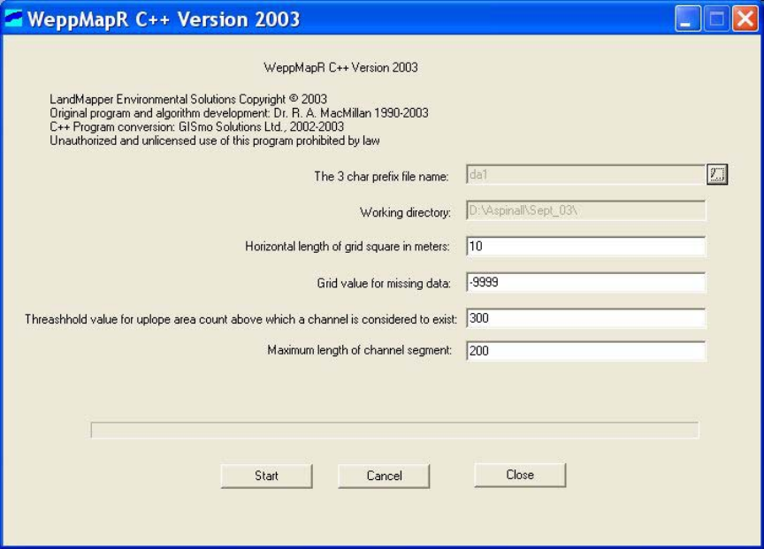Screen dimensions: 764x549
Task: Click the LandMapper Environmental Solutions copyright line
Action: (188, 99)
